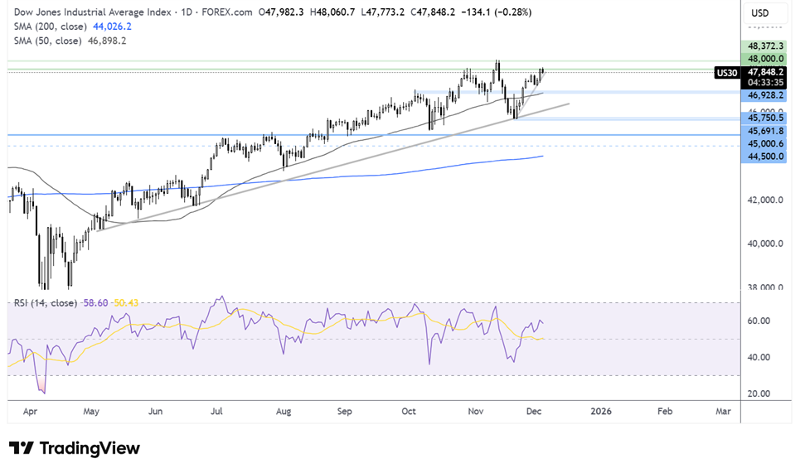Screen dimensions: 805x473
Task: Select the 2026 marker on time axis
Action: coord(601,412)
